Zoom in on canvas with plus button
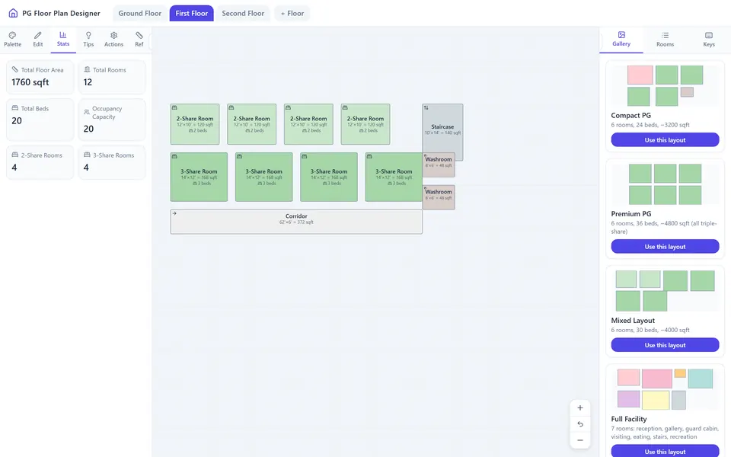The image size is (731, 457). coord(580,407)
